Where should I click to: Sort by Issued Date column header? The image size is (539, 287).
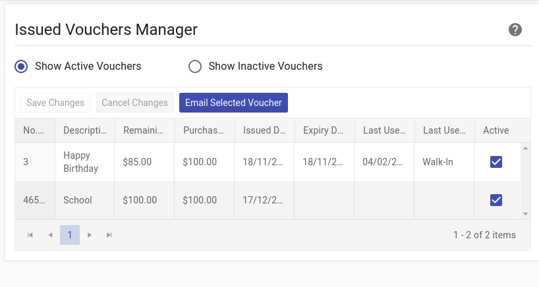point(264,130)
